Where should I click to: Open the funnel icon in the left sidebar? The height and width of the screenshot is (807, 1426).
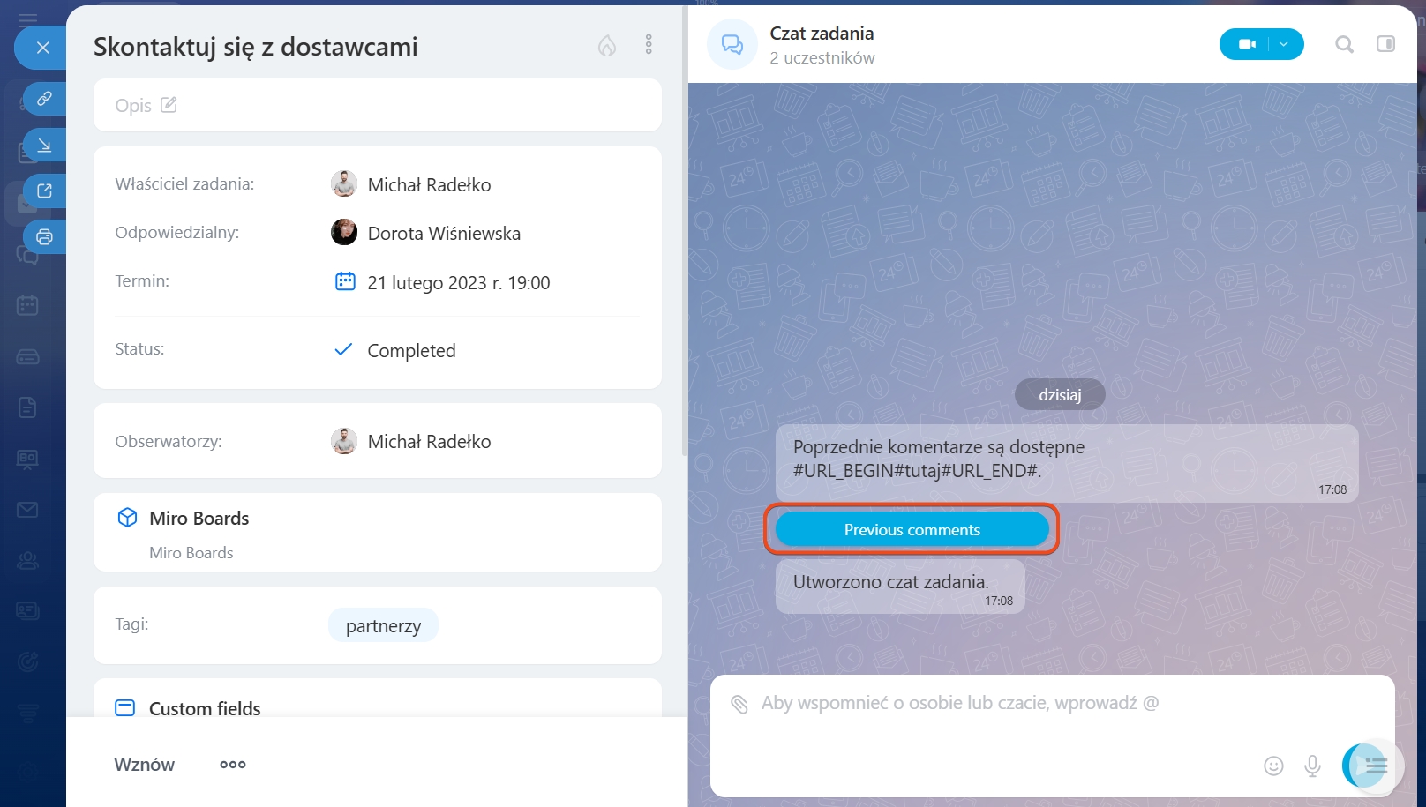tap(27, 713)
